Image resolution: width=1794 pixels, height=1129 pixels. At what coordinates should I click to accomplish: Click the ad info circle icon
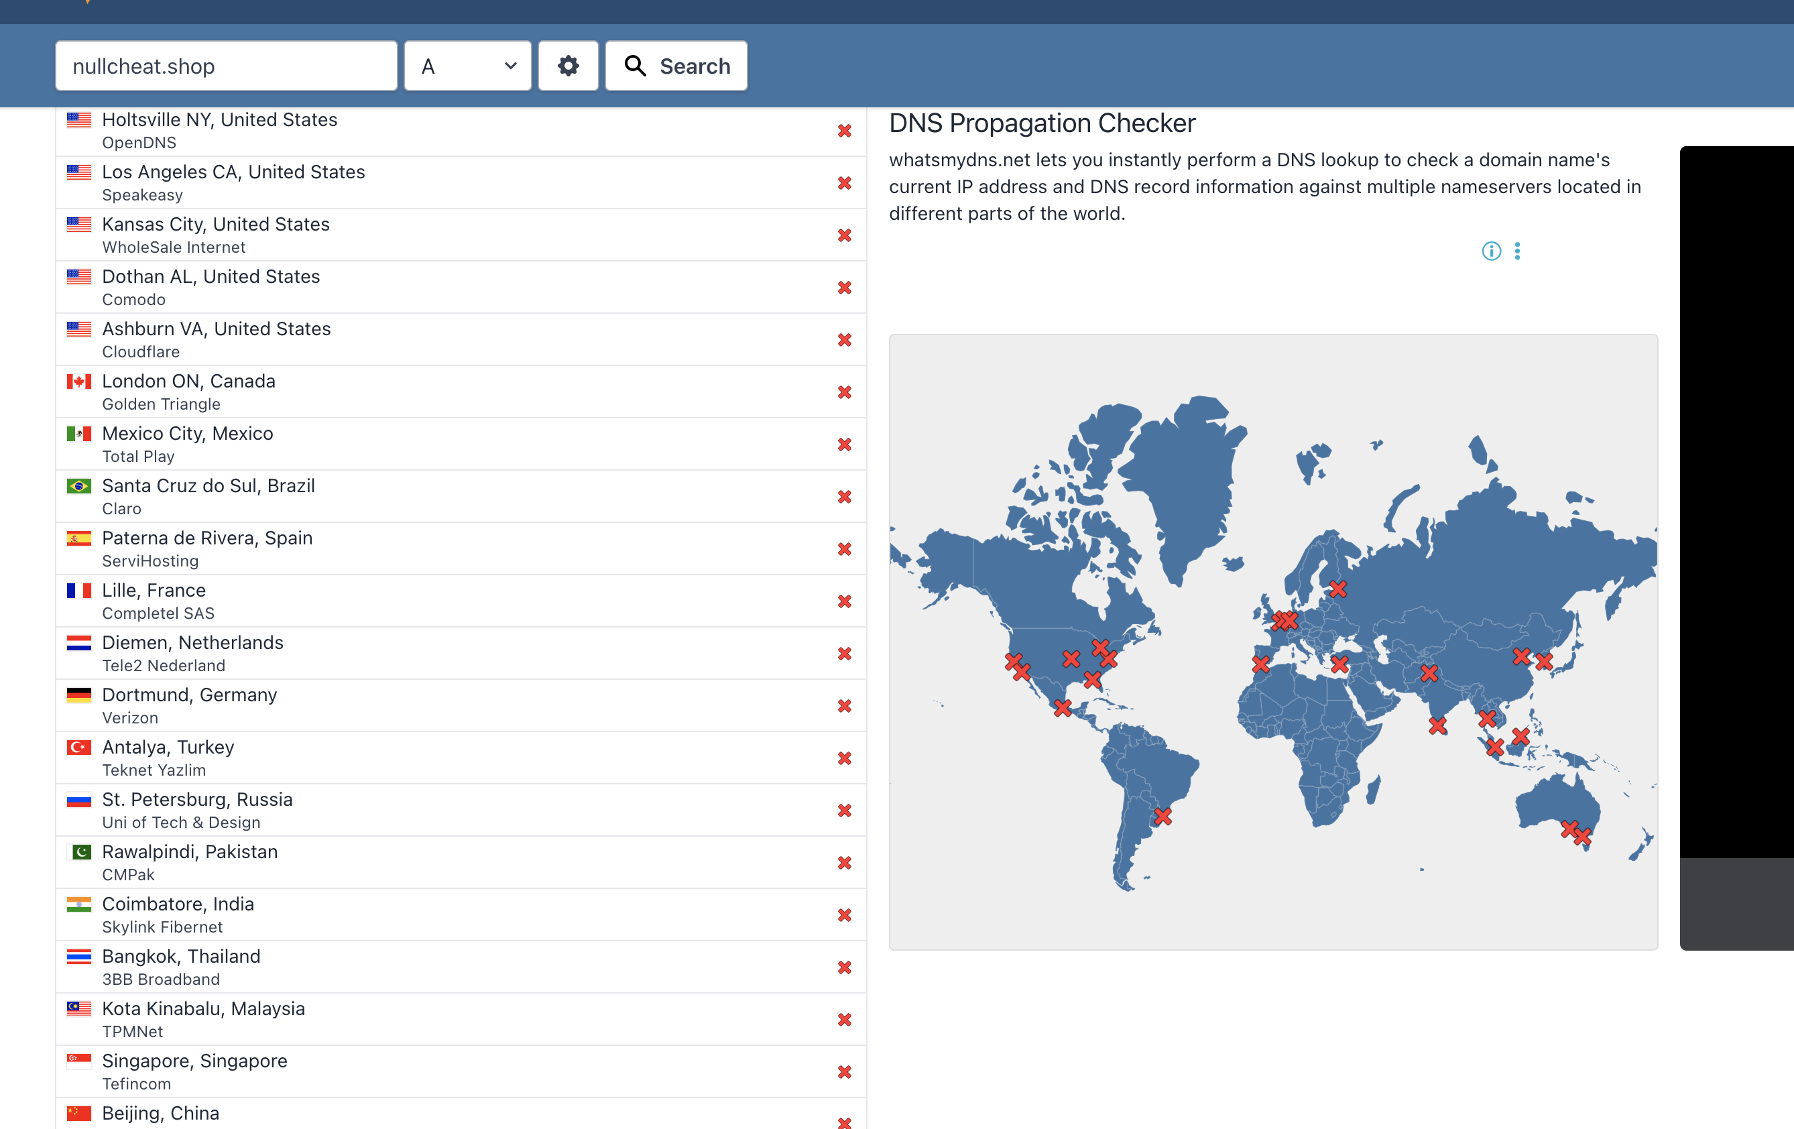coord(1491,251)
